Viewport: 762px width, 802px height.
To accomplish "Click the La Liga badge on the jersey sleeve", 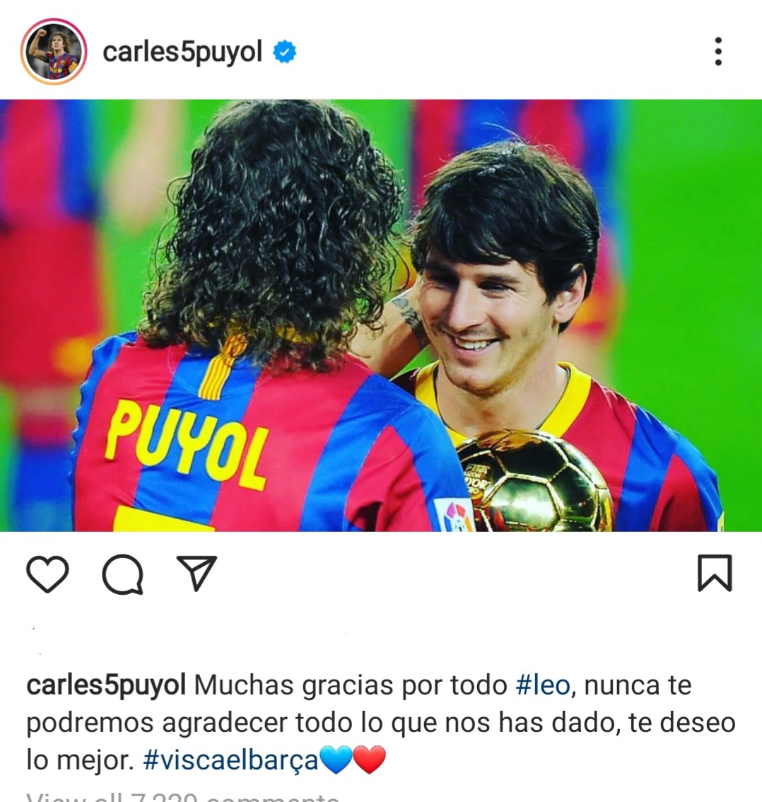I will [454, 516].
